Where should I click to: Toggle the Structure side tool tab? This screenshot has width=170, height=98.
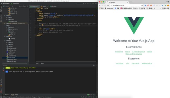1,18
